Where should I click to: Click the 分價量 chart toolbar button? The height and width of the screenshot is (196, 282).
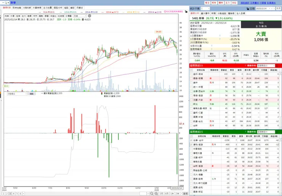(x=69, y=16)
